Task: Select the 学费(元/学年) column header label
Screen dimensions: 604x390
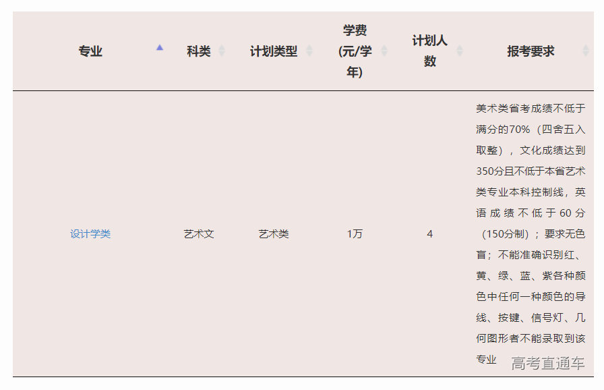Action: coord(355,51)
